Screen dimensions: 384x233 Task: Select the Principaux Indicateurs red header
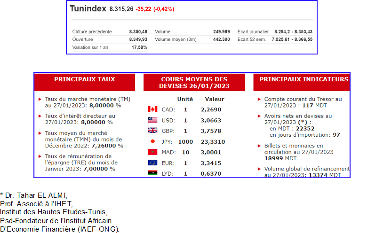pos(304,79)
